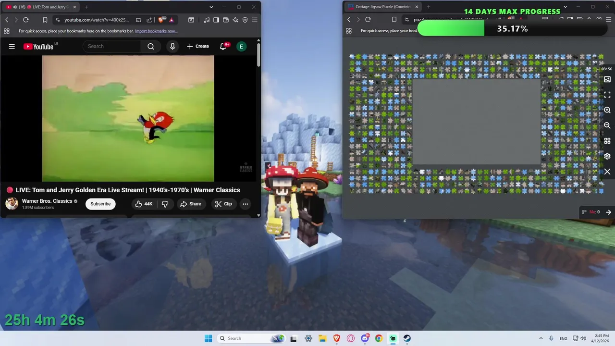Open Brave wallet icon in YouTube window
This screenshot has height=346, width=615.
click(226, 20)
